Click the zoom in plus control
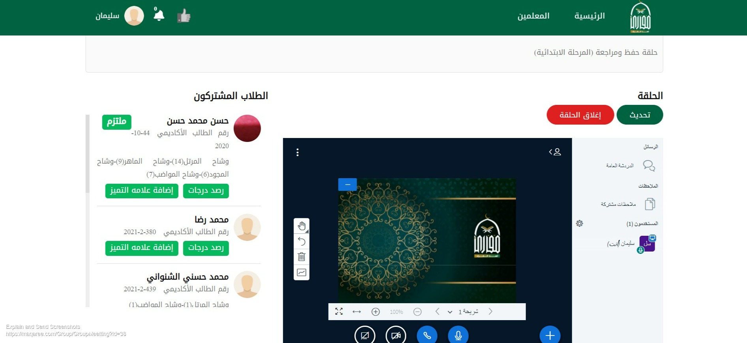Screen dimensions: 747x343 pos(375,311)
